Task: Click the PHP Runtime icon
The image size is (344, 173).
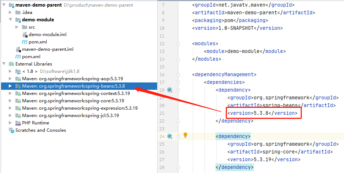Action: coord(18,123)
